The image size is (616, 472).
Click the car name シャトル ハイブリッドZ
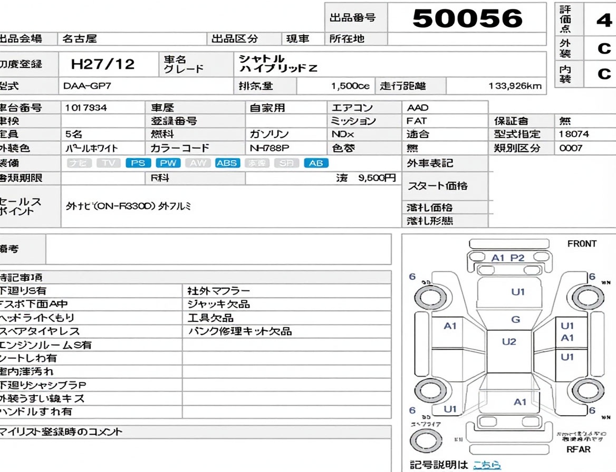278,64
